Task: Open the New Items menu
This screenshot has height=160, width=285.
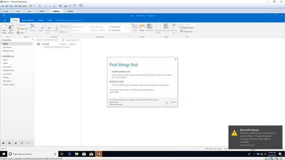Action: (x=11, y=29)
